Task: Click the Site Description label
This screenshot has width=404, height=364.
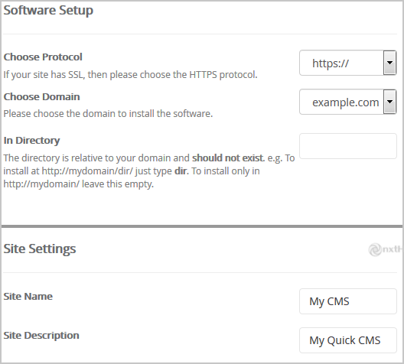Action: [41, 336]
